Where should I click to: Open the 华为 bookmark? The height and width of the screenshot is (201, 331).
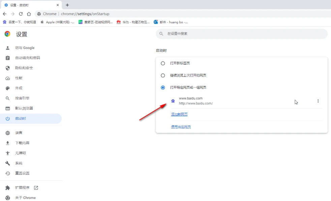[x=133, y=22]
